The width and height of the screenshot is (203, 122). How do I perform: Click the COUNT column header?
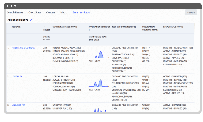pyautogui.click(x=47, y=30)
